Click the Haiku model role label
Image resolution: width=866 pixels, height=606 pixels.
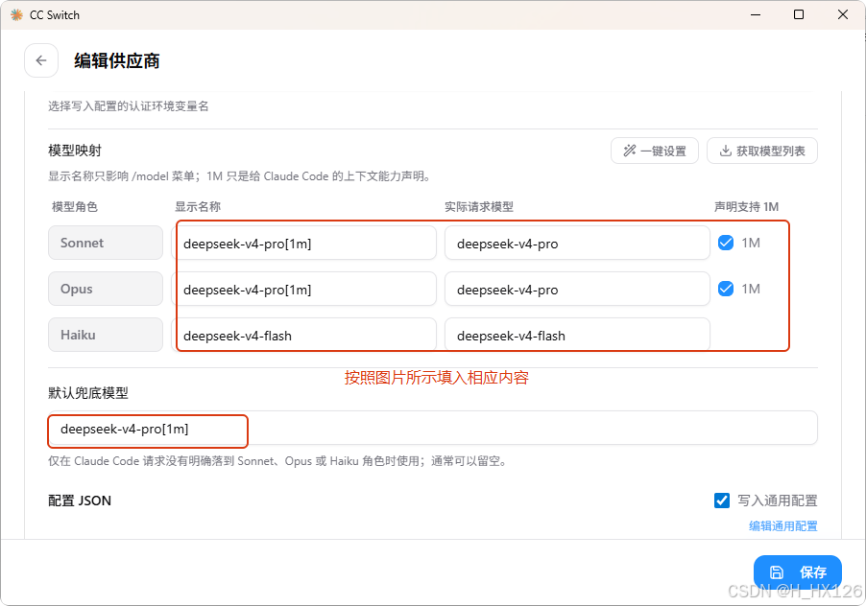[x=106, y=335]
